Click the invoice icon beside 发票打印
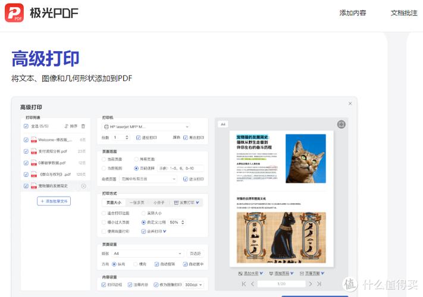The height and width of the screenshot is (297, 423). tap(176, 203)
